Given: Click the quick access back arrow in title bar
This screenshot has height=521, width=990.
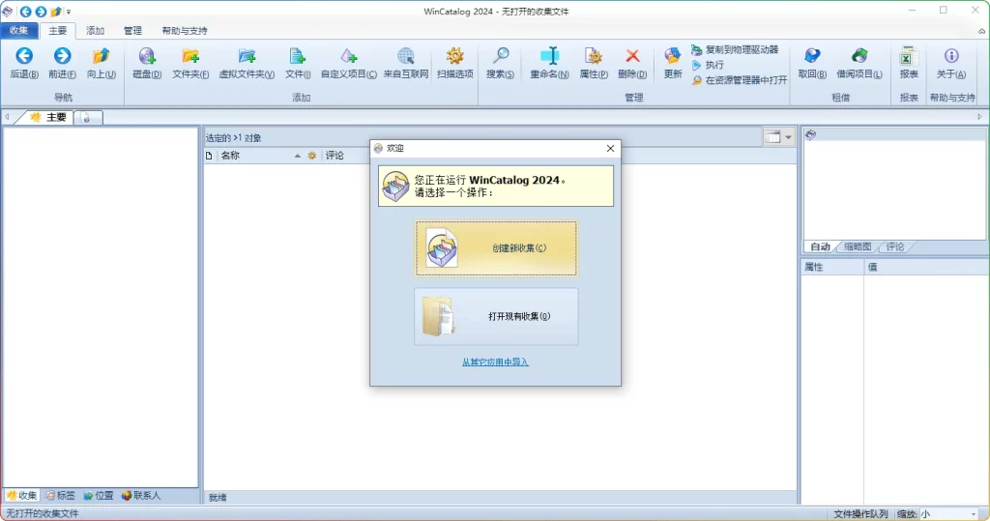Looking at the screenshot, I should [25, 12].
